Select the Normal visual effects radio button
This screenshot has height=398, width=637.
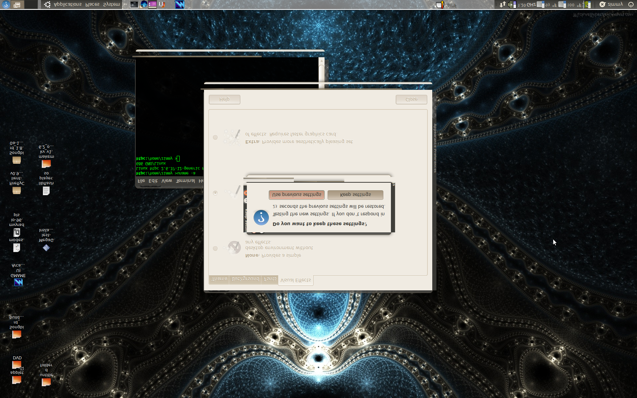(215, 193)
